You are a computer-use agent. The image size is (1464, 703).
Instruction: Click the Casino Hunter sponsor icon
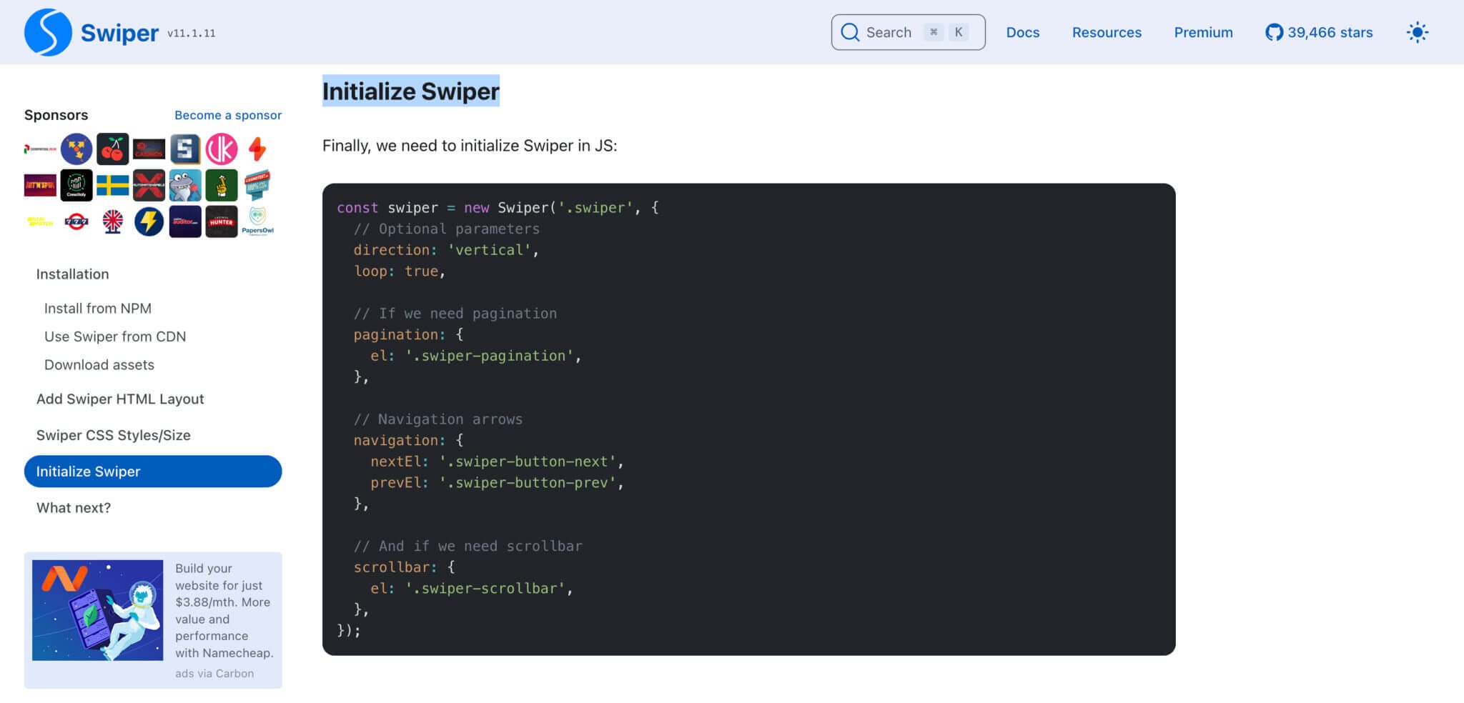tap(222, 221)
